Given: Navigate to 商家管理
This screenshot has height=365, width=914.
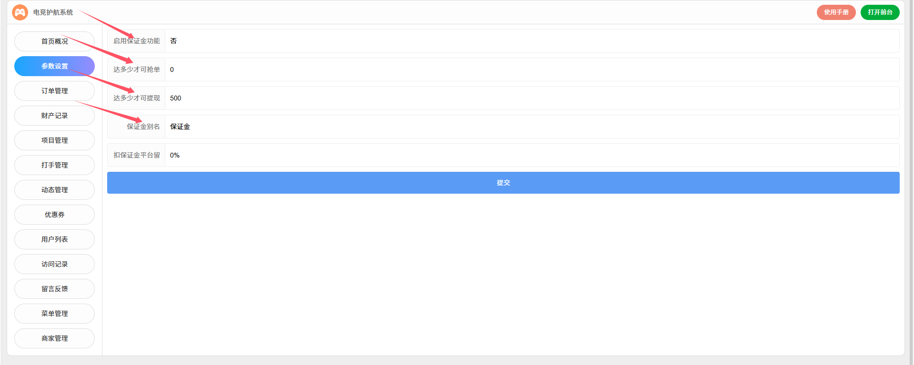Looking at the screenshot, I should (x=54, y=338).
